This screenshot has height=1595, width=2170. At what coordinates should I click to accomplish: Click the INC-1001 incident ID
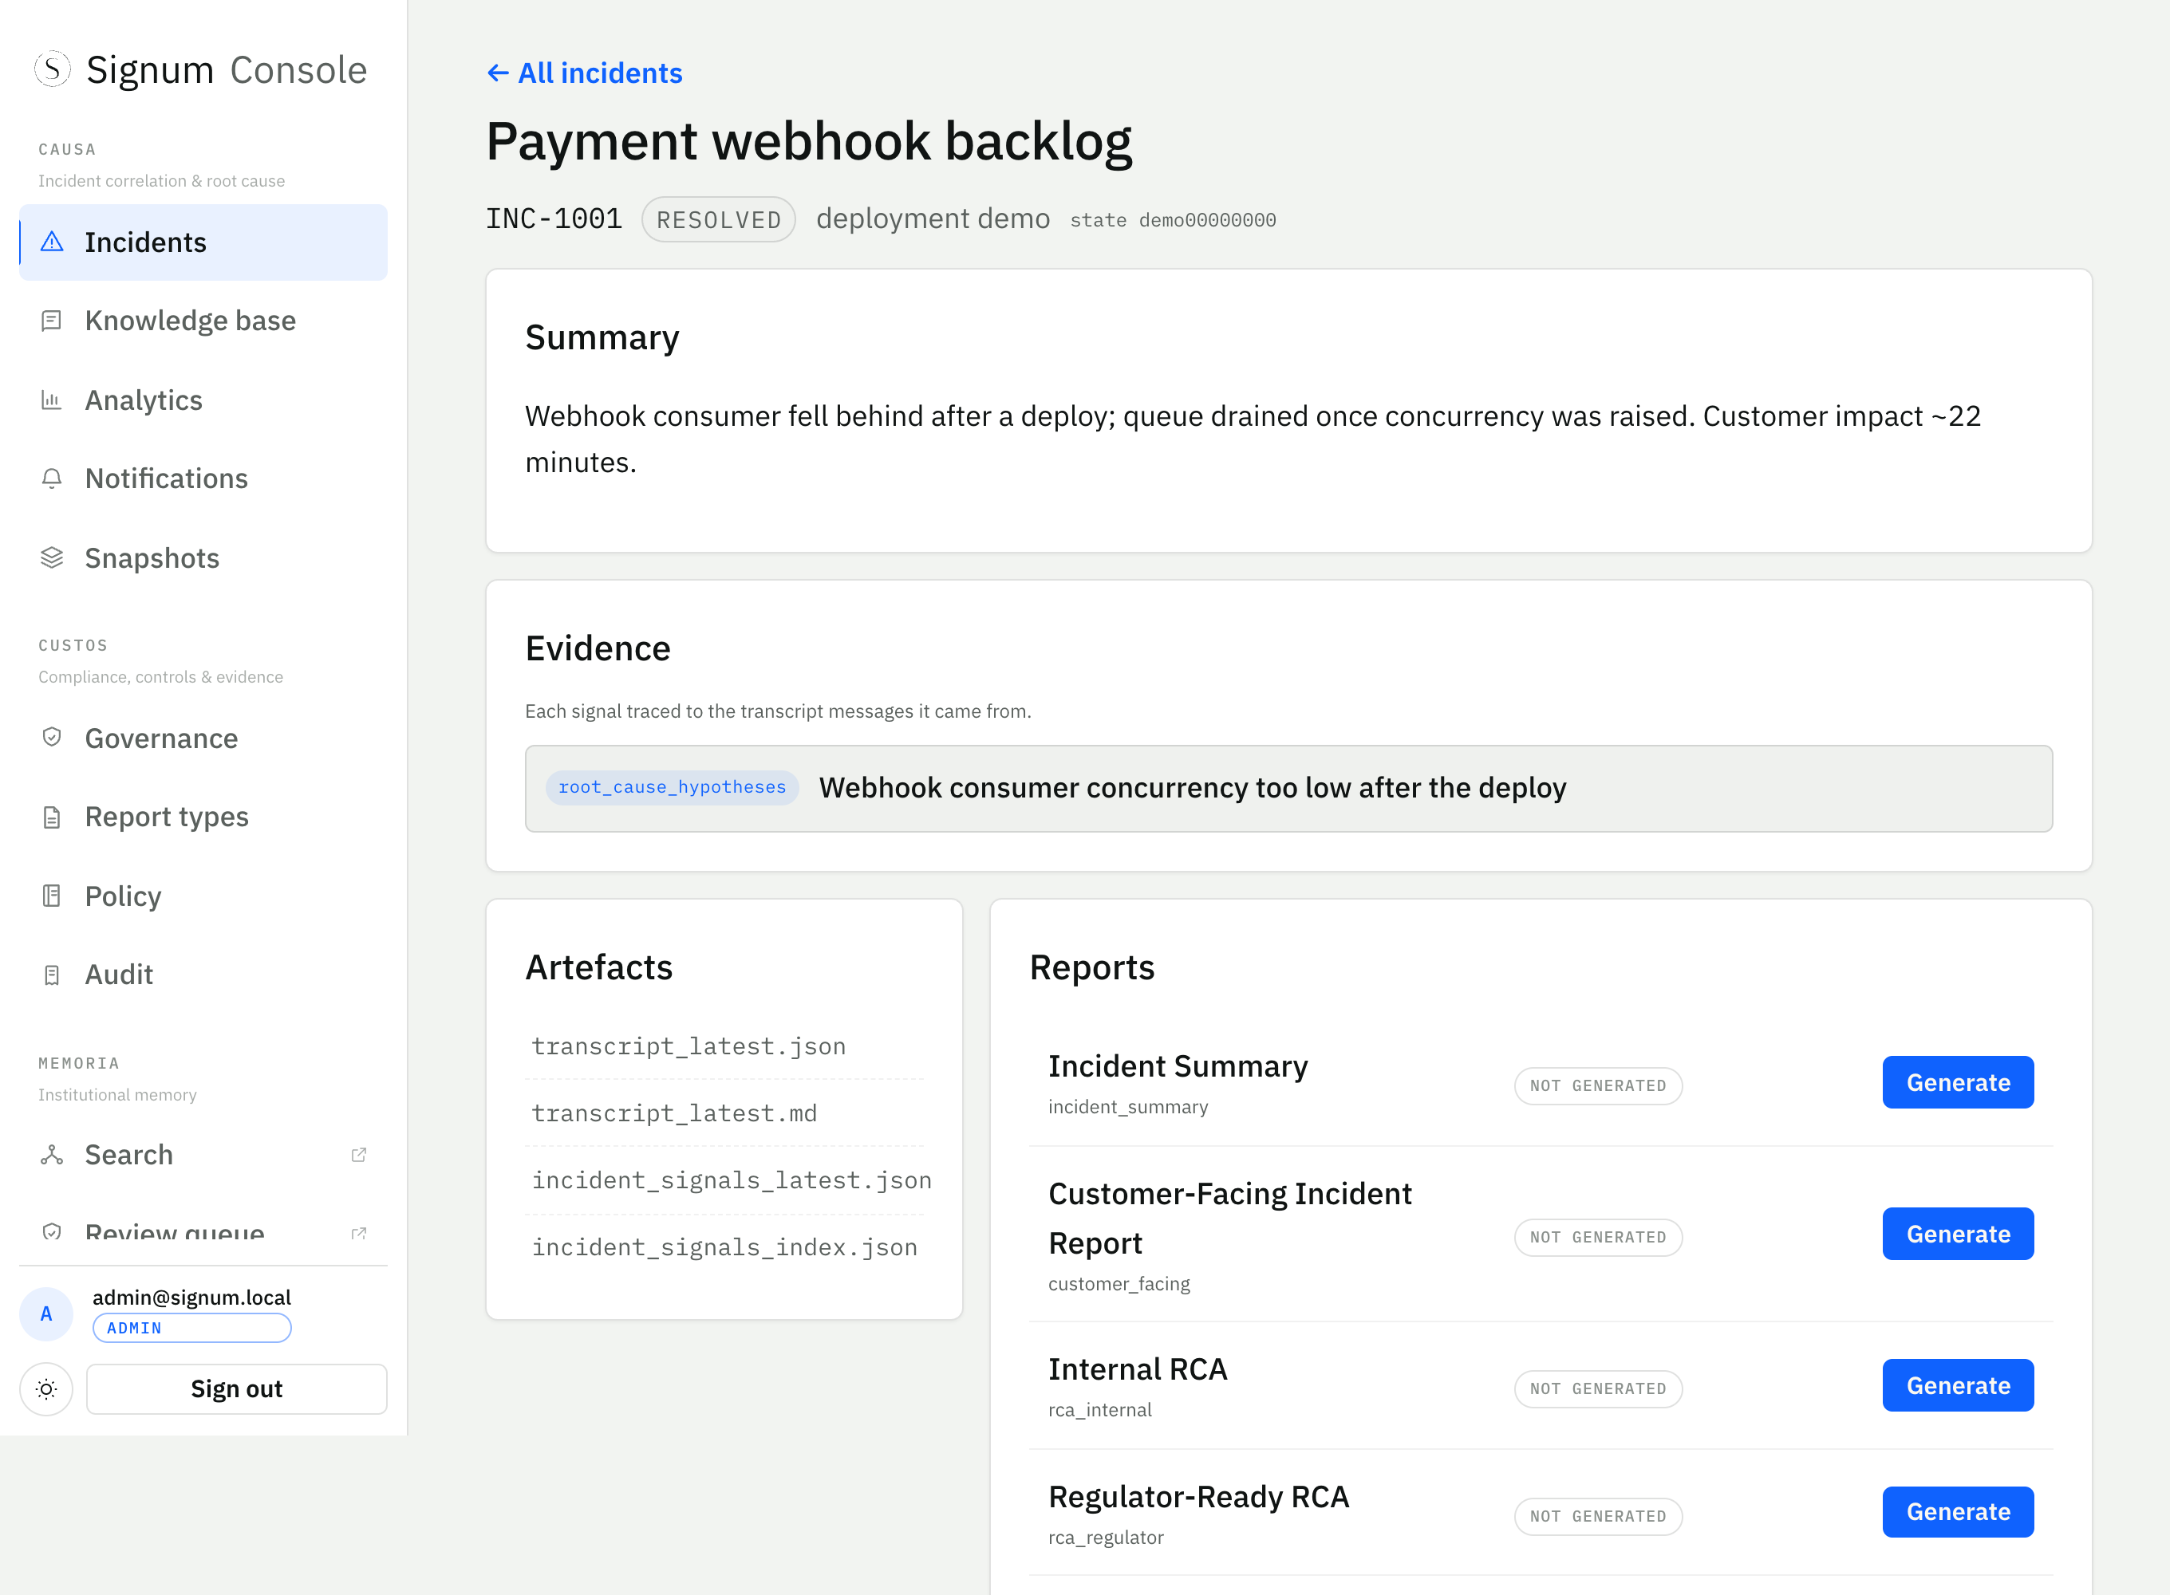coord(554,219)
